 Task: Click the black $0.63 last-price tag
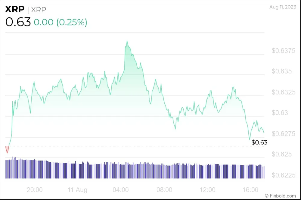pos(259,142)
